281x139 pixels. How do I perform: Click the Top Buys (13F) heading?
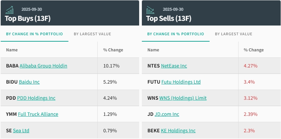(x=28, y=18)
